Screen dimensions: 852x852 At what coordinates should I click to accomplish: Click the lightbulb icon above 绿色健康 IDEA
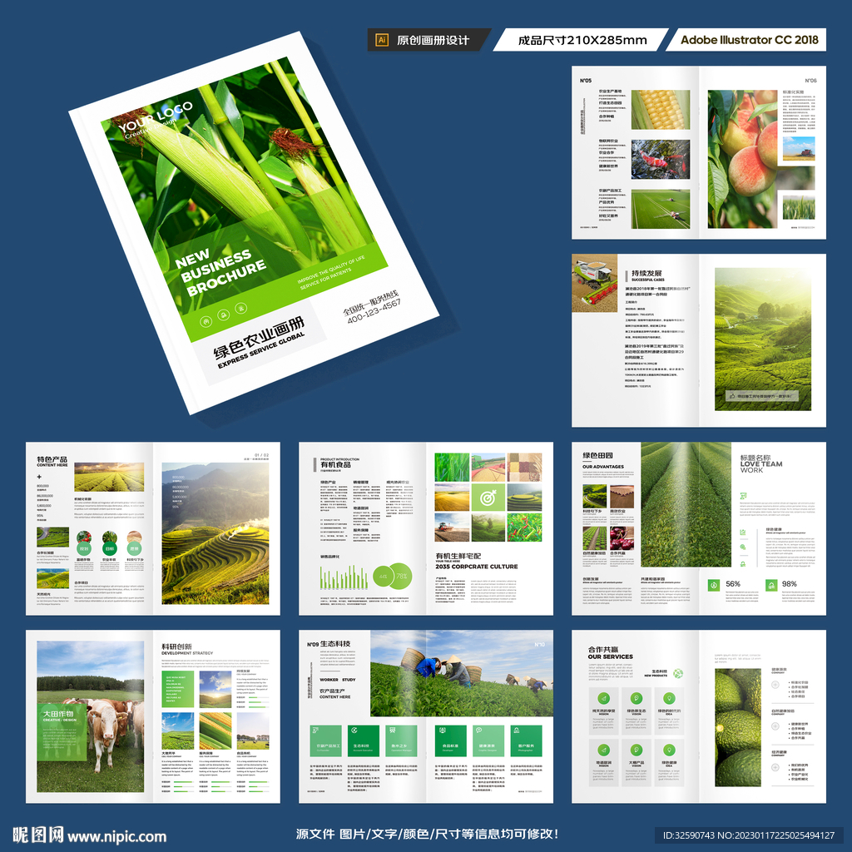(x=669, y=750)
